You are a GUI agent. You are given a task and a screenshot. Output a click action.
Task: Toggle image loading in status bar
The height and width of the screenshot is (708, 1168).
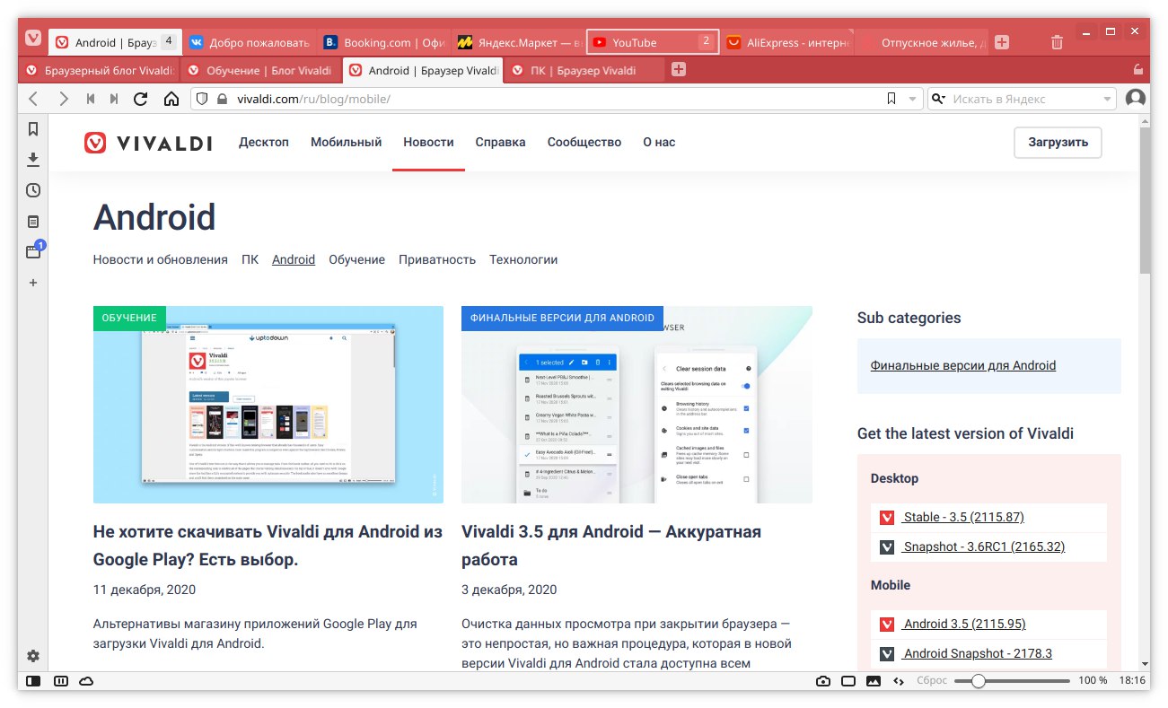tap(874, 681)
